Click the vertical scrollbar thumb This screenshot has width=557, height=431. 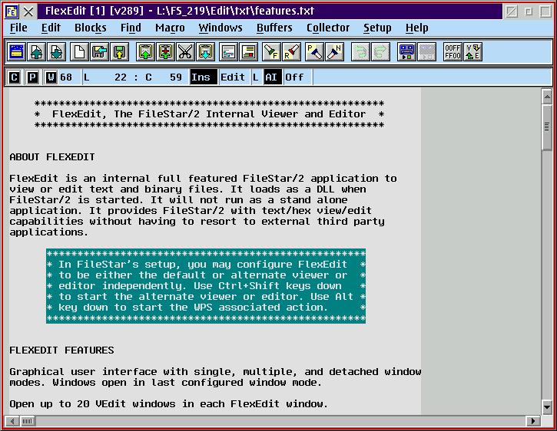[547, 127]
